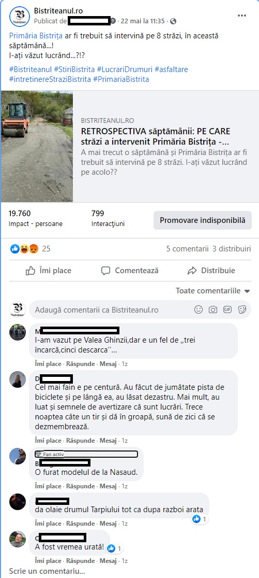Click the Comentează action
The width and height of the screenshot is (259, 578).
[130, 271]
